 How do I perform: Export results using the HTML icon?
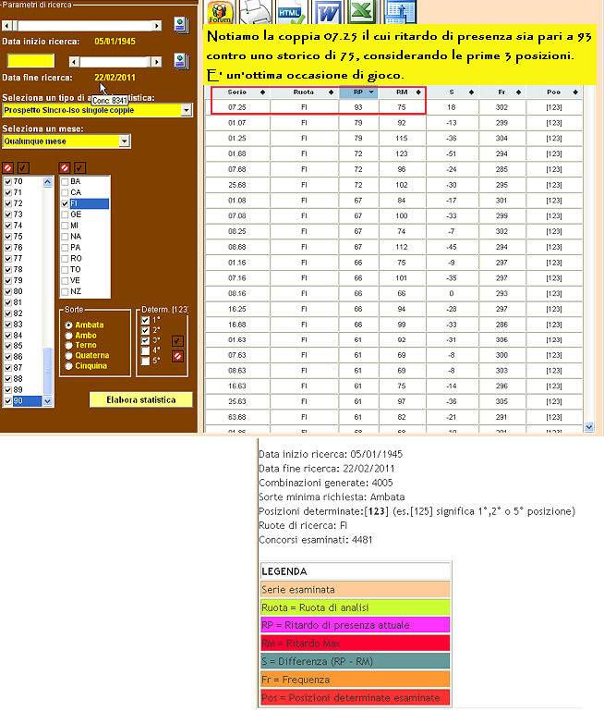coord(290,12)
